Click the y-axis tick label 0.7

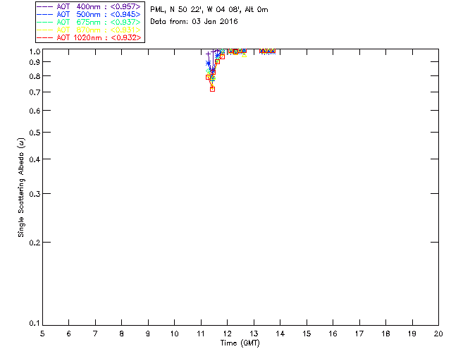point(35,92)
